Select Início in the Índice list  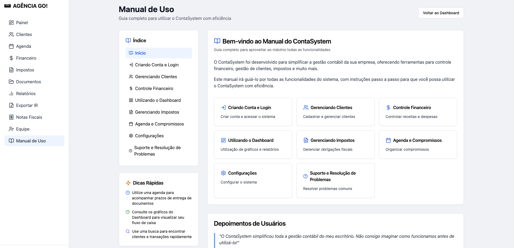coord(159,53)
